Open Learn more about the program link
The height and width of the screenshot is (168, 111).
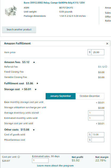(x=55, y=166)
